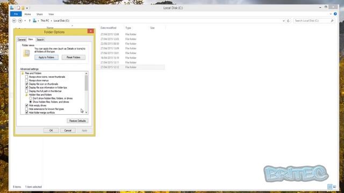Switch to Details view icon in status bar

pyautogui.click(x=329, y=187)
